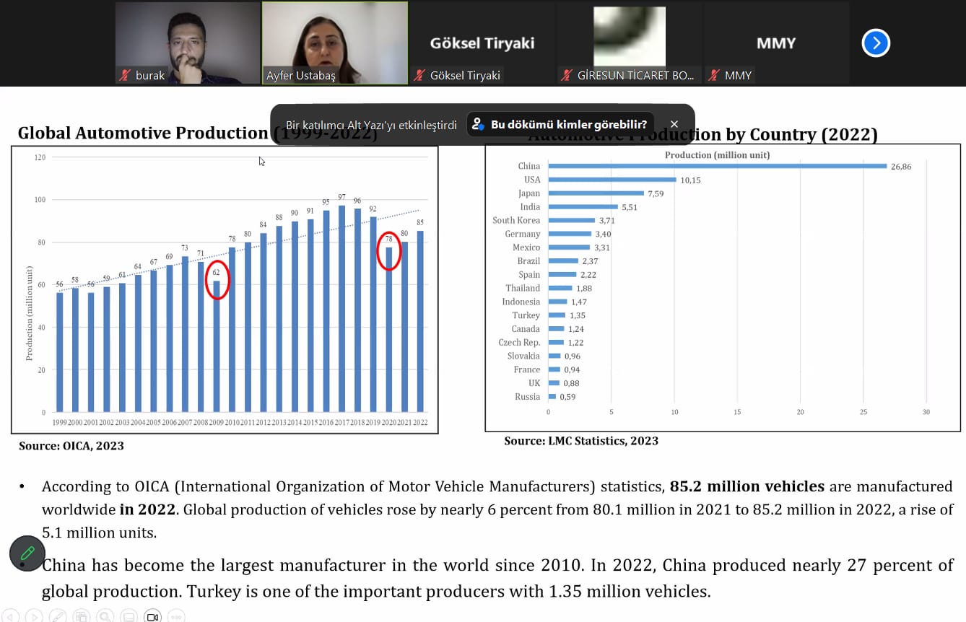Click "Bu dökümü kimler görebilir?" button

561,124
